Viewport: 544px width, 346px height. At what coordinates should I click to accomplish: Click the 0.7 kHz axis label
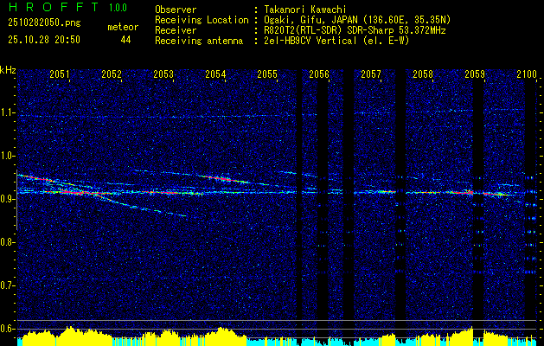click(x=7, y=285)
